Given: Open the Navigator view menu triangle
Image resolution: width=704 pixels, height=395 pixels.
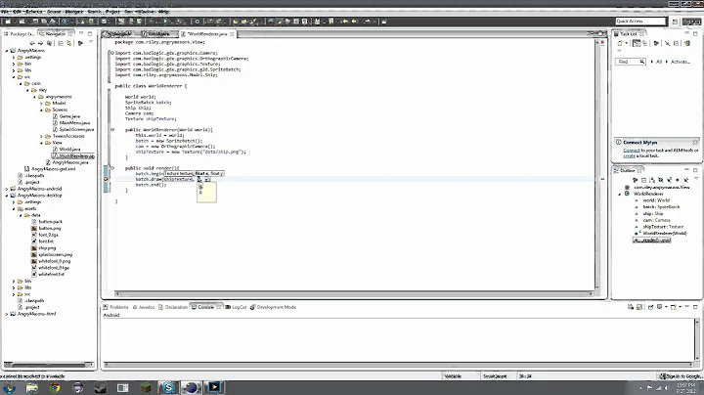Looking at the screenshot, I should pos(91,42).
